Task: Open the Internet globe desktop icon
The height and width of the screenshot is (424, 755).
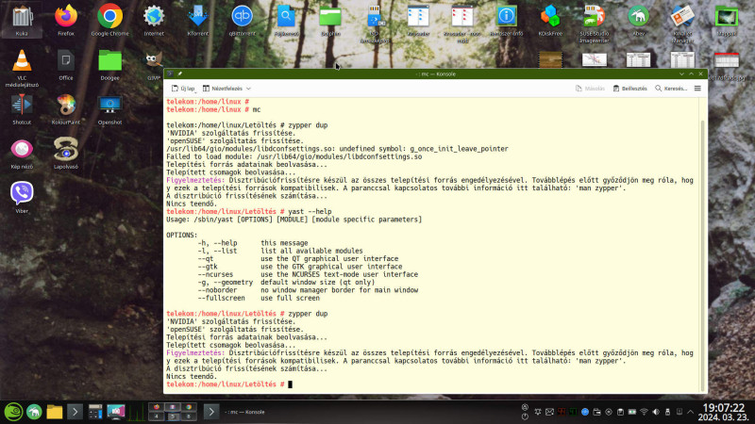Action: coord(154,20)
